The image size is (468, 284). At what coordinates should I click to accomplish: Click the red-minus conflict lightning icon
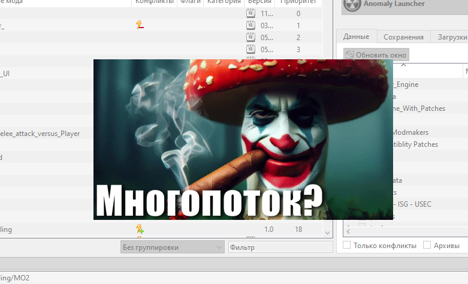coord(140,25)
